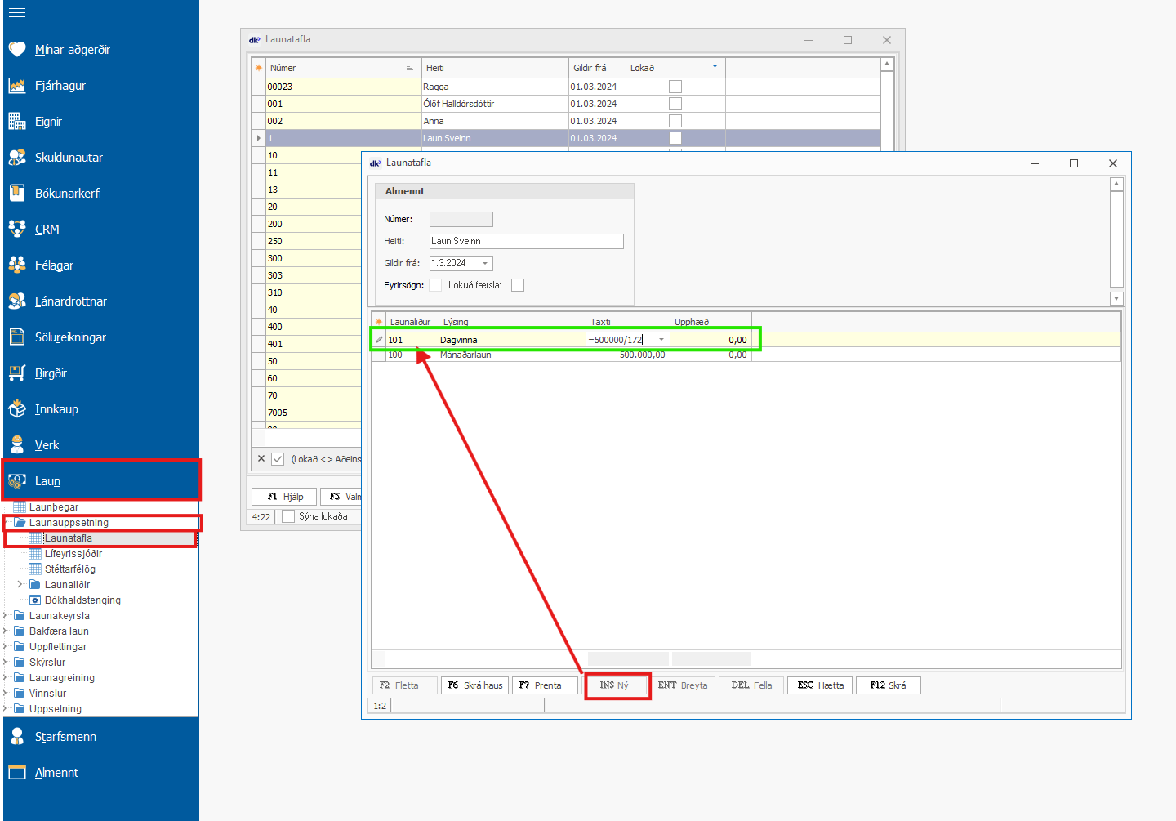The image size is (1176, 821).
Task: Open the Innkaup purchasing icon
Action: pos(17,409)
